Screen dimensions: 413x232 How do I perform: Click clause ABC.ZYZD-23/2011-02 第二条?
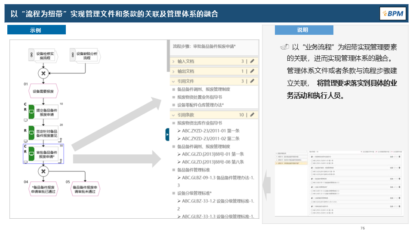(x=211, y=139)
